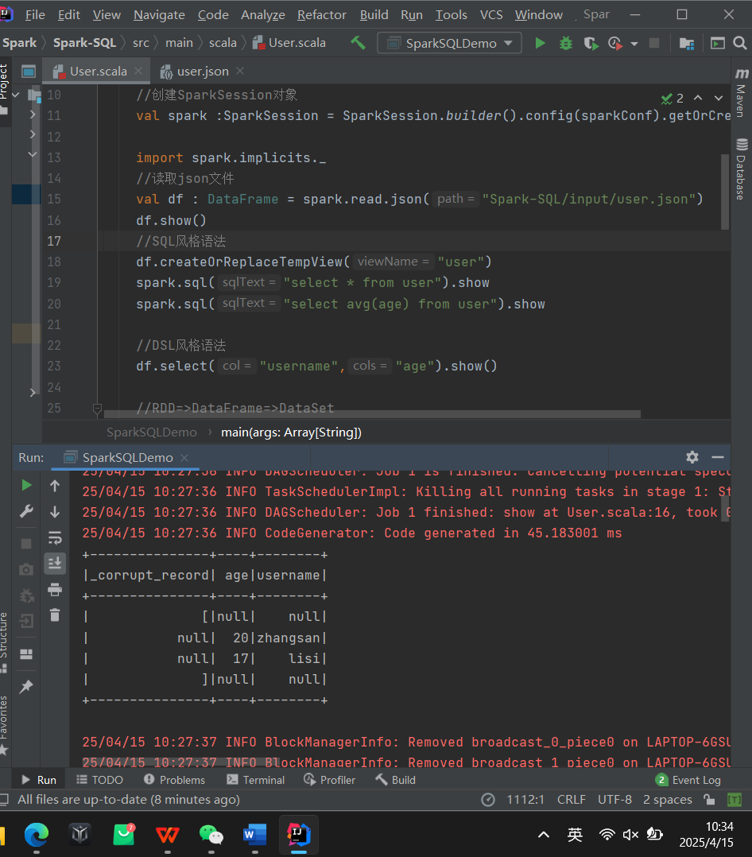
Task: Open the Maven tool window
Action: [742, 92]
